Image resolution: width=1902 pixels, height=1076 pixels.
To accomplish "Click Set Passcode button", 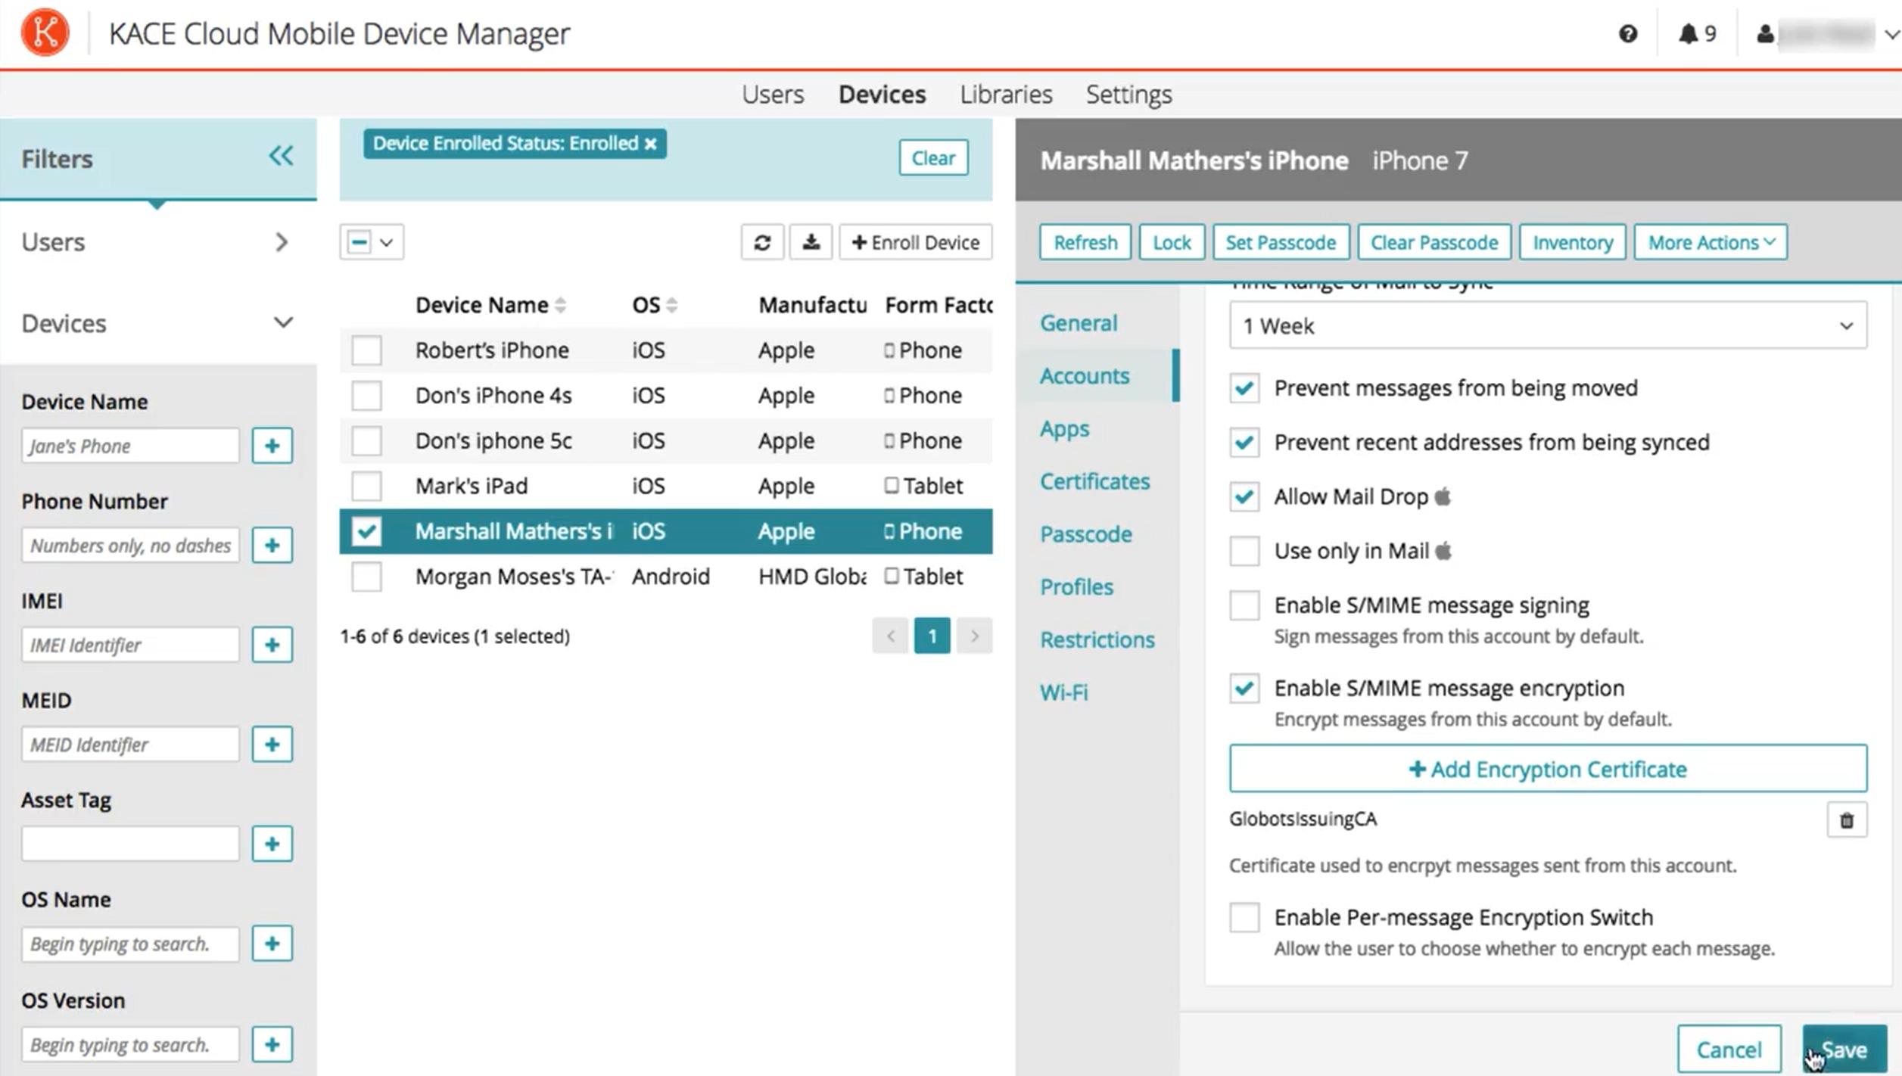I will (x=1280, y=242).
